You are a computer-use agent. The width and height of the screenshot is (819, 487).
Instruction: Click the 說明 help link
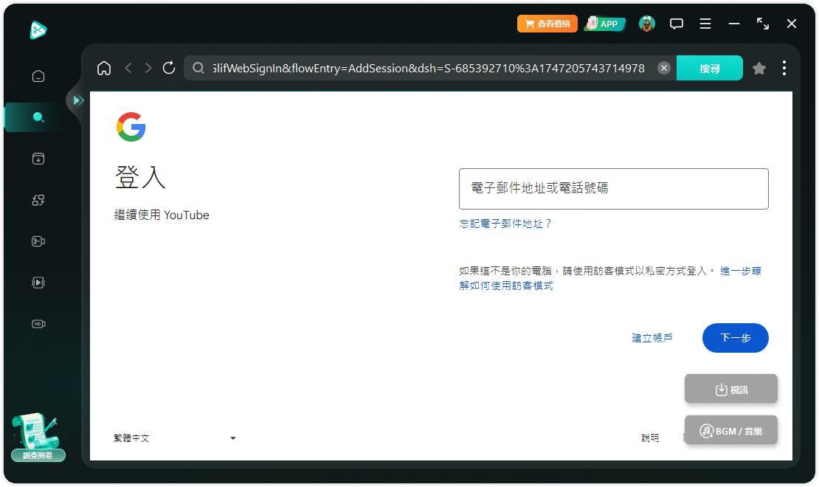[x=650, y=438]
